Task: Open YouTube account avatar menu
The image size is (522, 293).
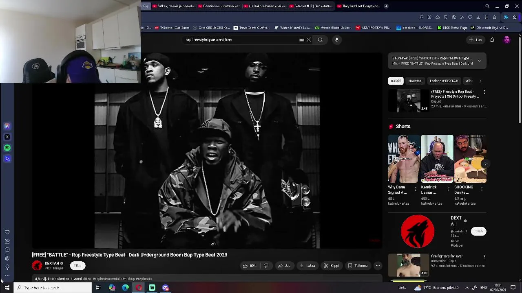Action: [507, 40]
